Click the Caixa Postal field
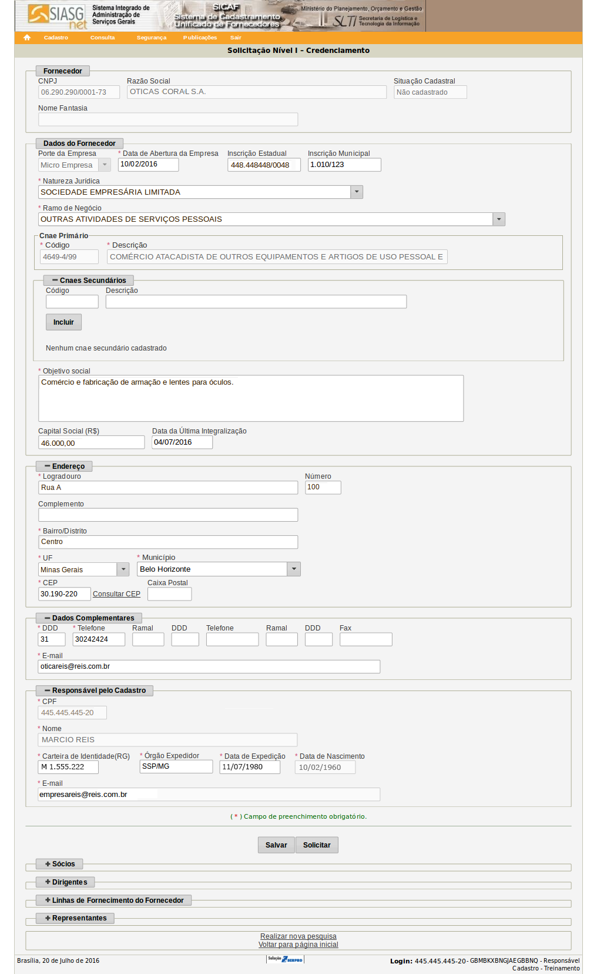597x974 pixels. 170,594
